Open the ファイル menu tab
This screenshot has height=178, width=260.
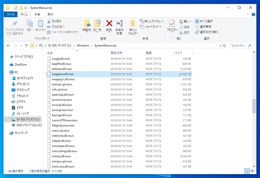click(11, 14)
